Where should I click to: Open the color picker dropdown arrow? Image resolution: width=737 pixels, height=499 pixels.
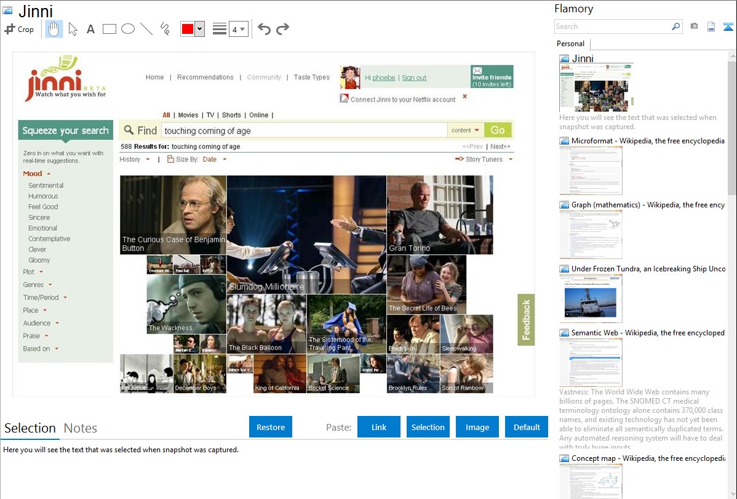[x=199, y=29]
